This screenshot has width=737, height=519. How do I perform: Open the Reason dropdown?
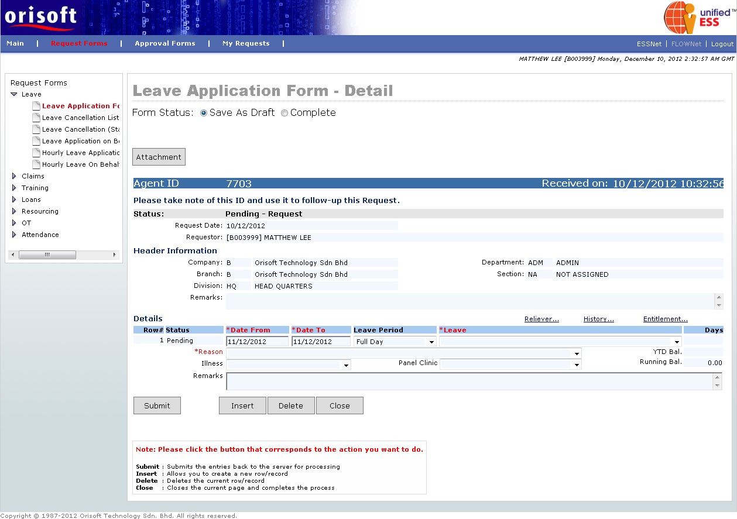(x=577, y=353)
